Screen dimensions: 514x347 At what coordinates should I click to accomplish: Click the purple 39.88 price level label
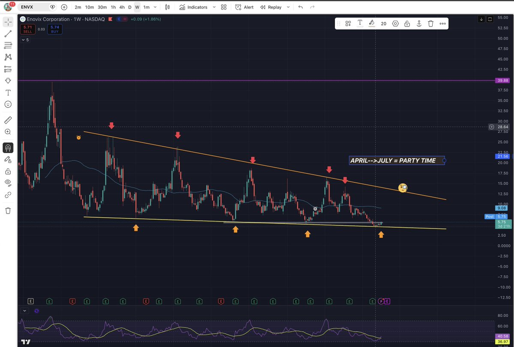pyautogui.click(x=502, y=80)
